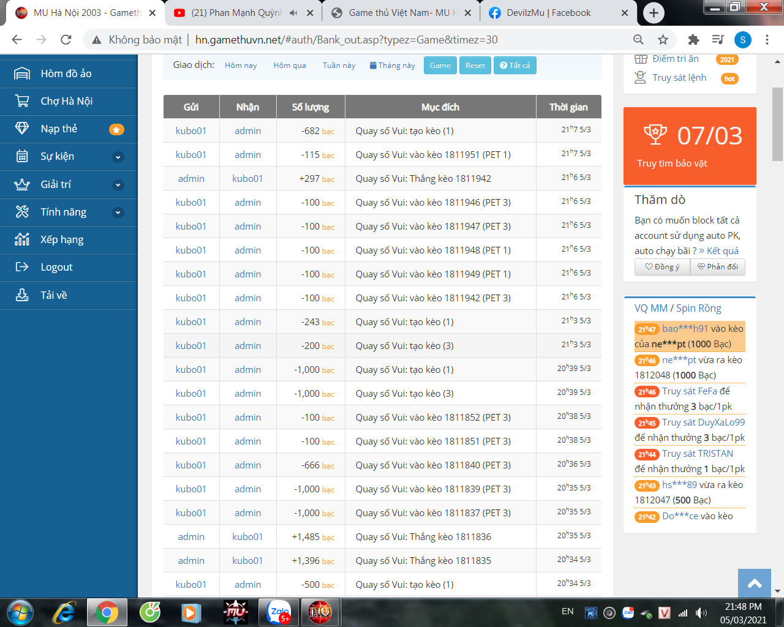Expand the Tính năng submenu chevron

[x=118, y=212]
